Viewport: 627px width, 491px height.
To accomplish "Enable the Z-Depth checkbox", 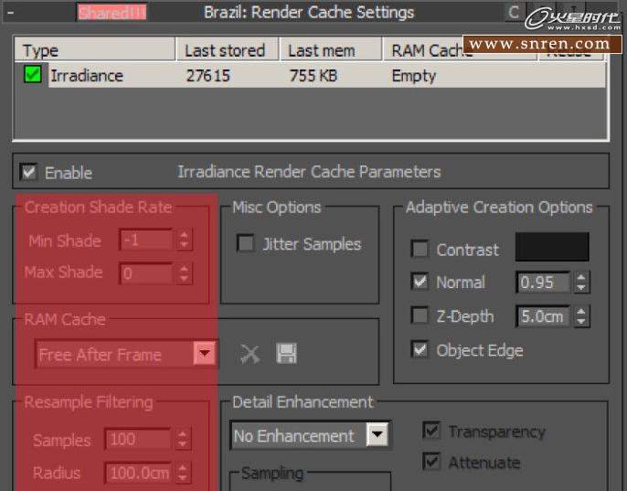I will (x=420, y=315).
